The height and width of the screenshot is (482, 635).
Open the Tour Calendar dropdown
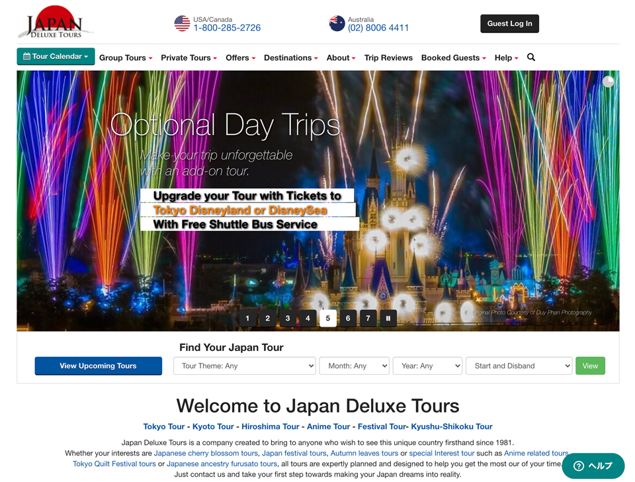point(56,57)
